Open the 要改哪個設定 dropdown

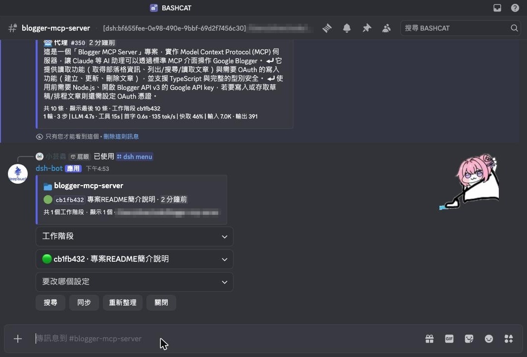pos(135,282)
